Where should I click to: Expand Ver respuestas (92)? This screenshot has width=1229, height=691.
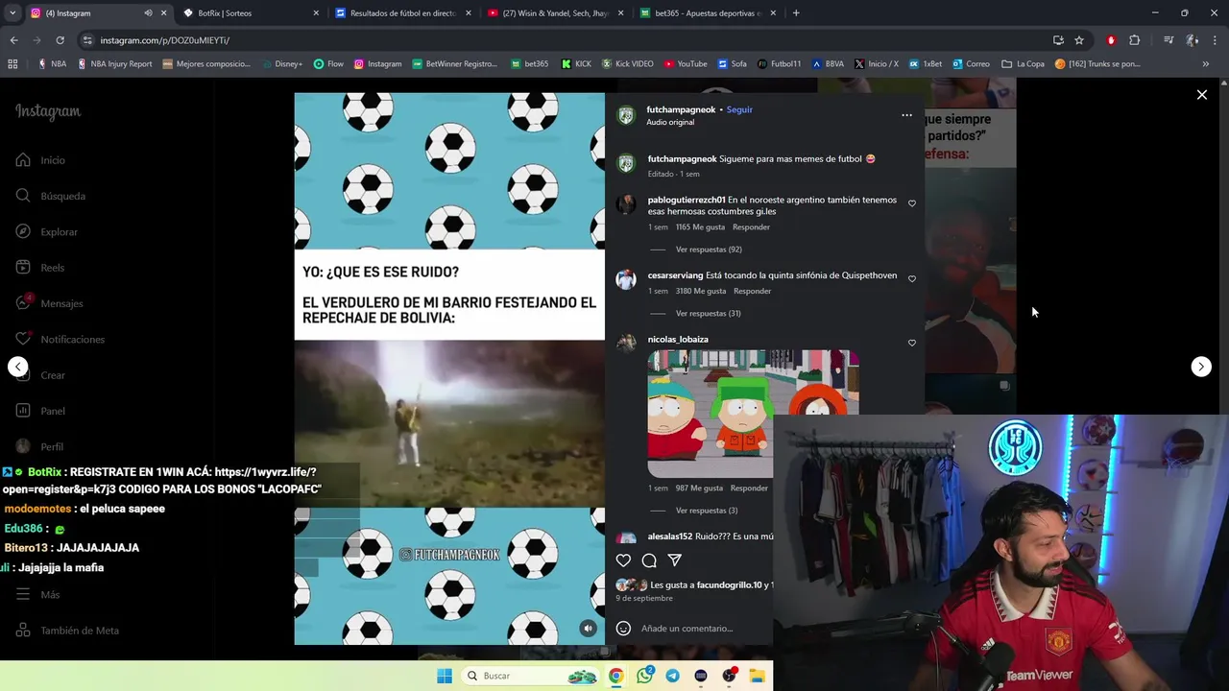pos(709,250)
